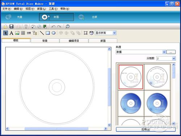Open the 工具 menu
181x136 pixels.
53,9
